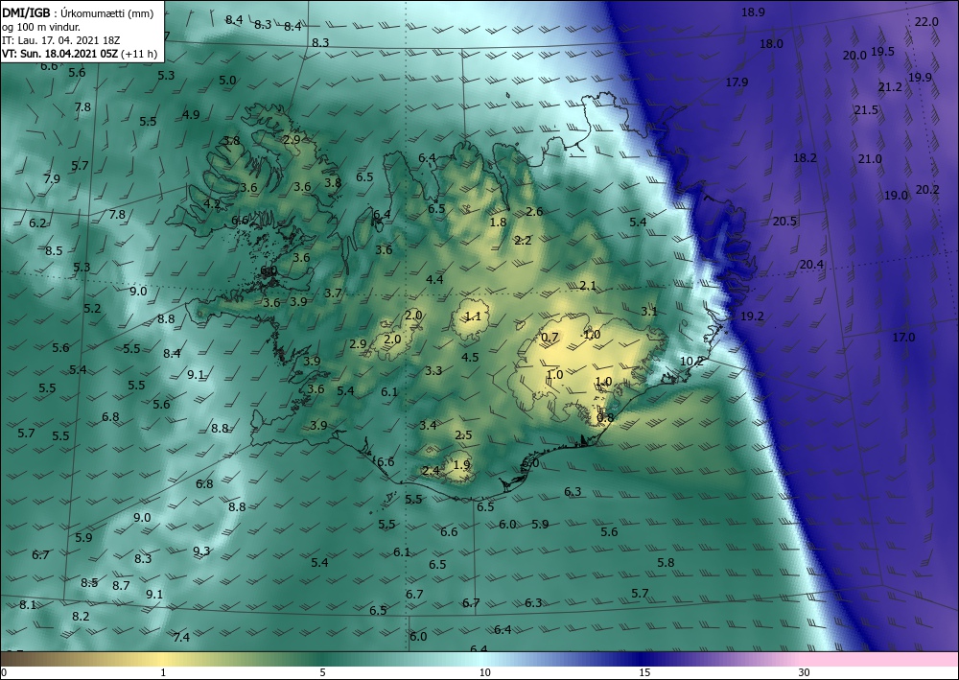
Task: Click the map value '2.5'
Action: [x=463, y=434]
